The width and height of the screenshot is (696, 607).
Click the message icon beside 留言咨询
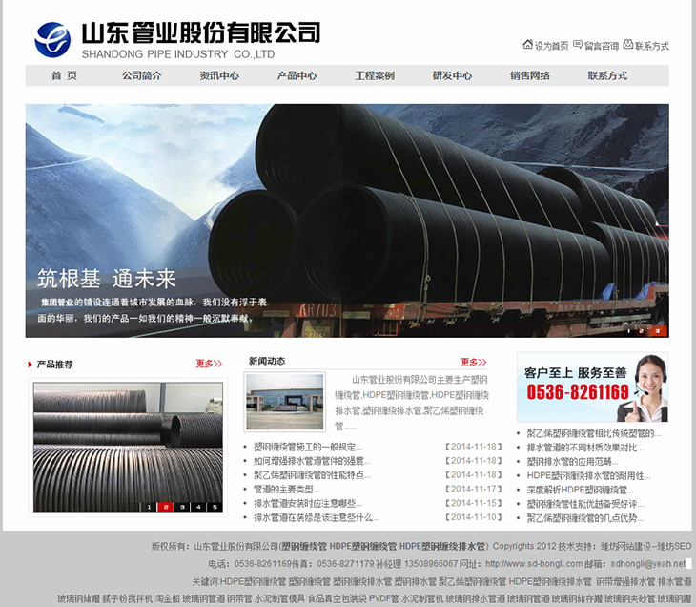[x=578, y=45]
